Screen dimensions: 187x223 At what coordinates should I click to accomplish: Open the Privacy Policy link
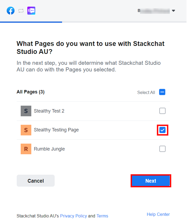[73, 216]
